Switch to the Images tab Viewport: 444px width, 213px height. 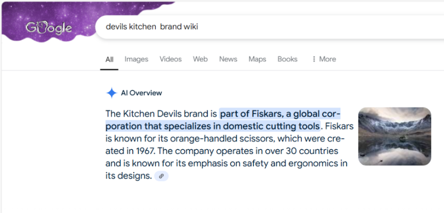[136, 59]
